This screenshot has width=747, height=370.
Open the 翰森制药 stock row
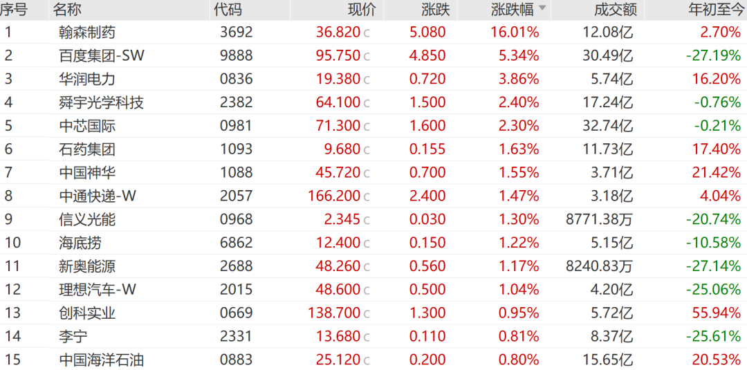pyautogui.click(x=373, y=32)
